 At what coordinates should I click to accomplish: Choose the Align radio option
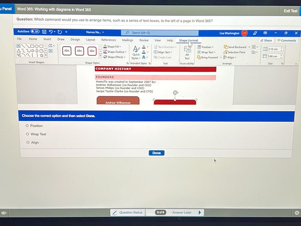pos(28,143)
